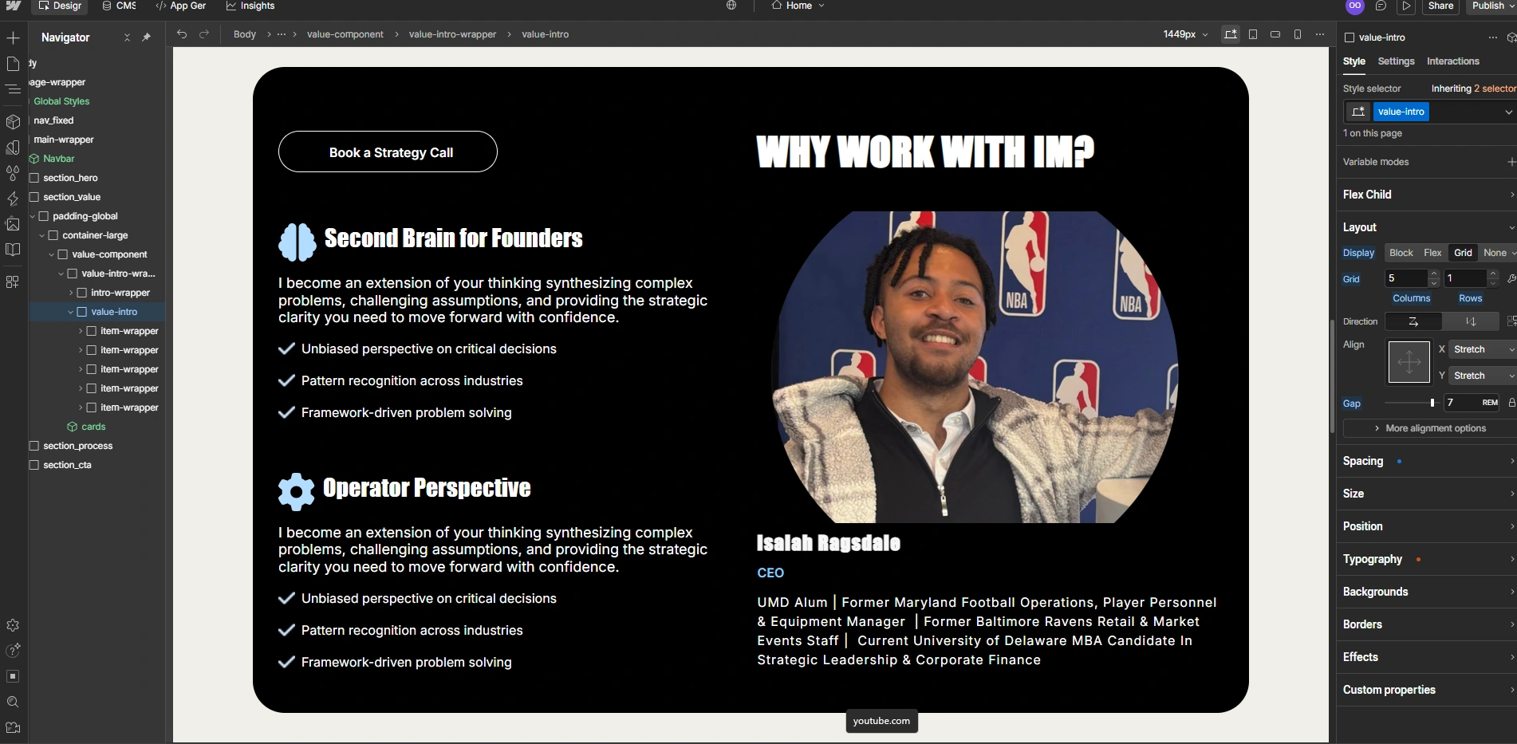
Task: Open the Home page dropdown
Action: point(798,6)
